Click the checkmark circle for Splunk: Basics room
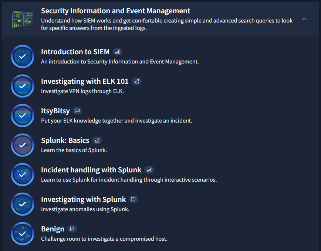Screen dimensions: 321x251 [23, 145]
